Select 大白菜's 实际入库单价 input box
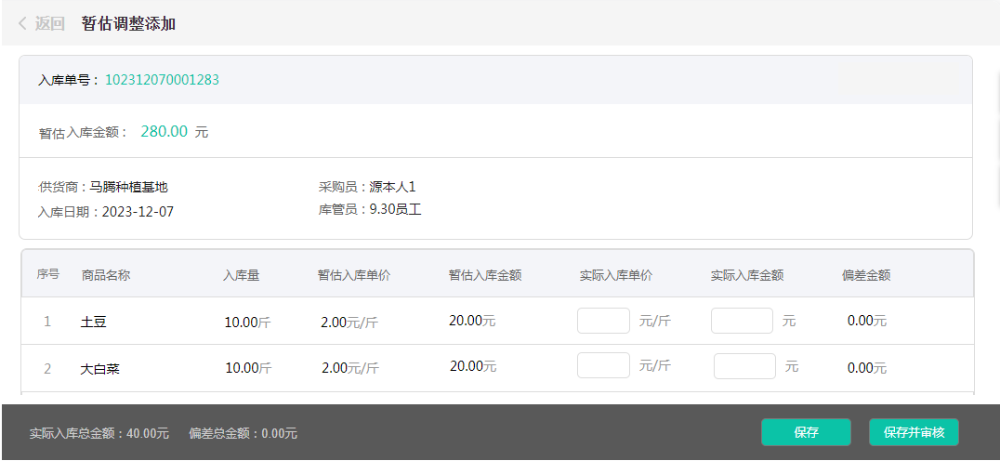This screenshot has width=1000, height=461. [603, 366]
